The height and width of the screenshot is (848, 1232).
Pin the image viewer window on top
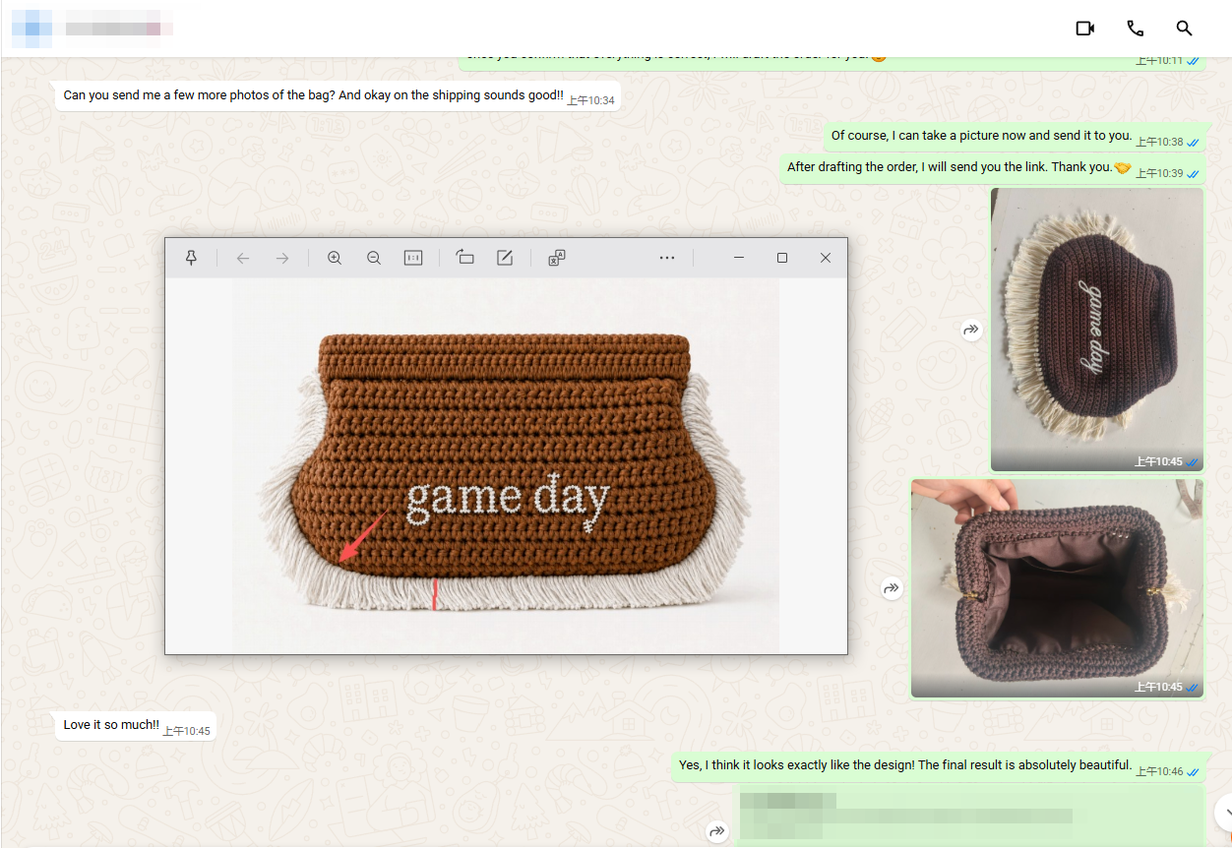coord(192,258)
